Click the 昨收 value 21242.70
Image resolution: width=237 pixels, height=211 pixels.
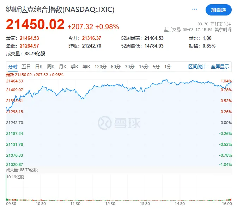click(x=92, y=46)
